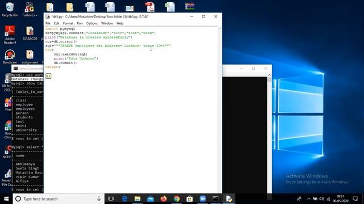Open the Run menu in IDLE
364x204 pixels.
pyautogui.click(x=80, y=23)
